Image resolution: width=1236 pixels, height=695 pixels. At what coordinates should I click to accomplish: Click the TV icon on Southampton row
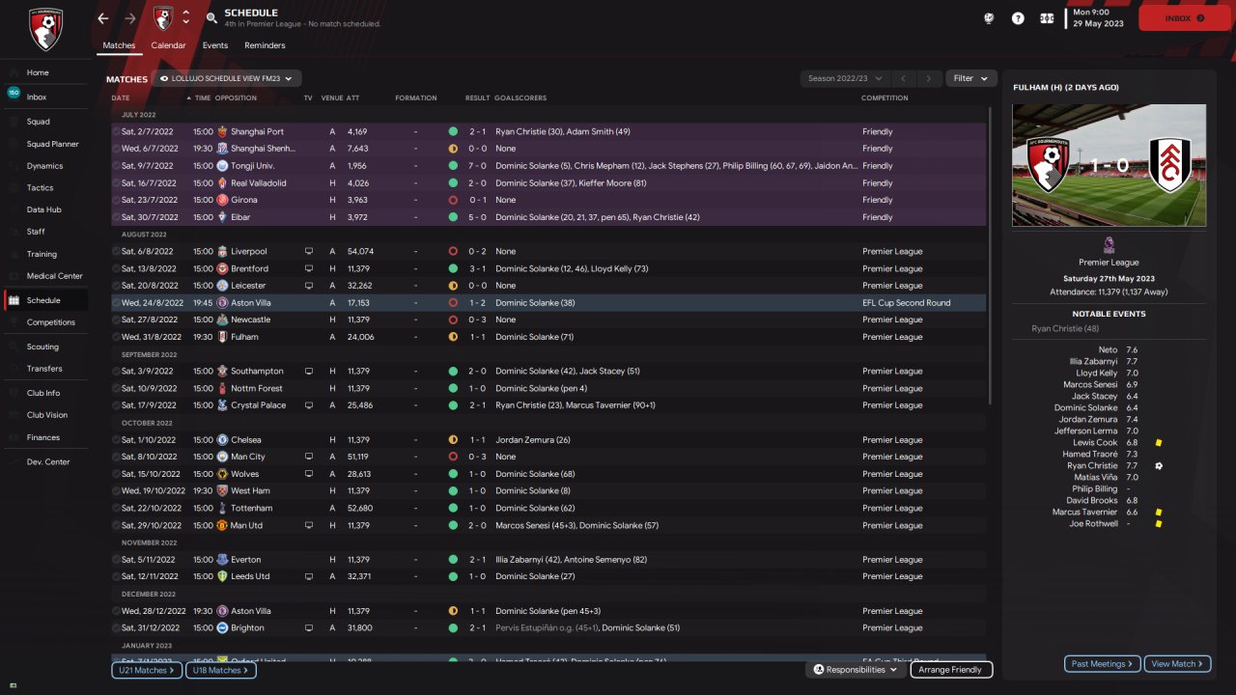[309, 372]
